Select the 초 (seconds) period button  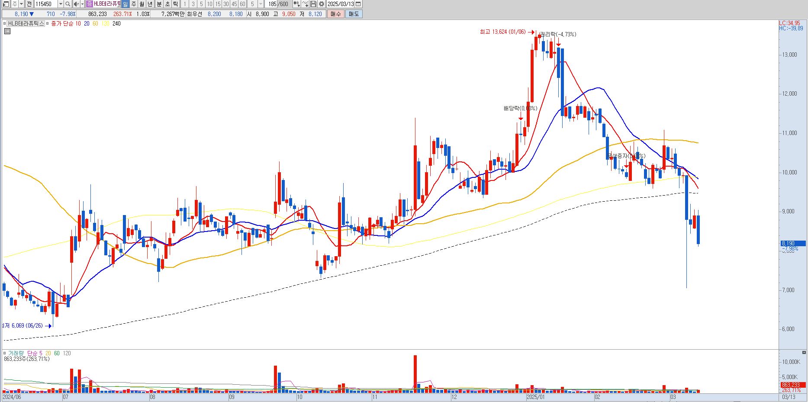167,4
